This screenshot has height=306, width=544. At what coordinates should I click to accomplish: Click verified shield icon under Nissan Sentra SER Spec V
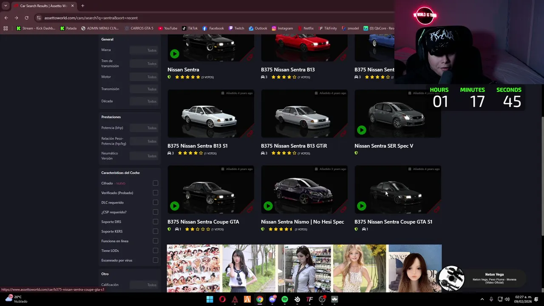click(x=356, y=153)
